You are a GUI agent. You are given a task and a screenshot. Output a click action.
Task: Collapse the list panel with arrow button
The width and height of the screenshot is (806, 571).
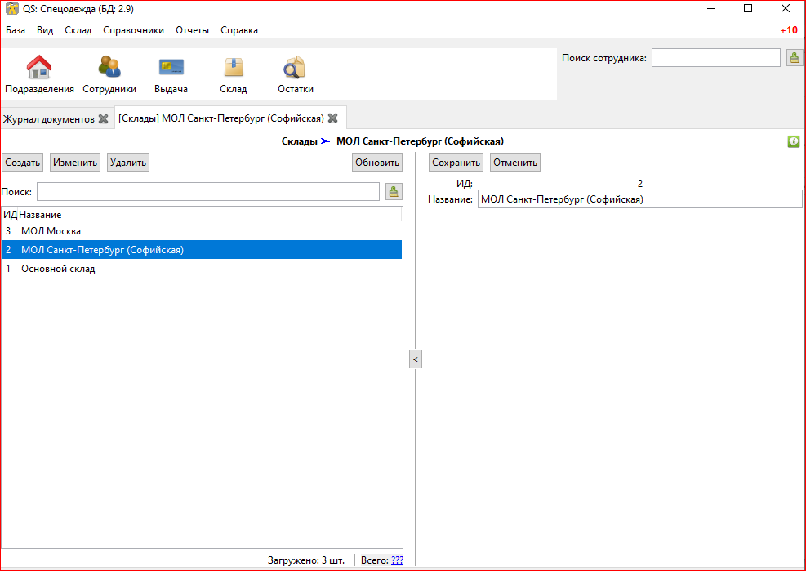[415, 359]
